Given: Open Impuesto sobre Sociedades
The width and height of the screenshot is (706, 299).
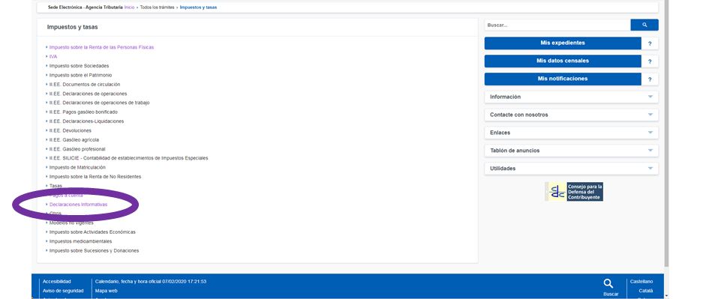Looking at the screenshot, I should tap(79, 66).
